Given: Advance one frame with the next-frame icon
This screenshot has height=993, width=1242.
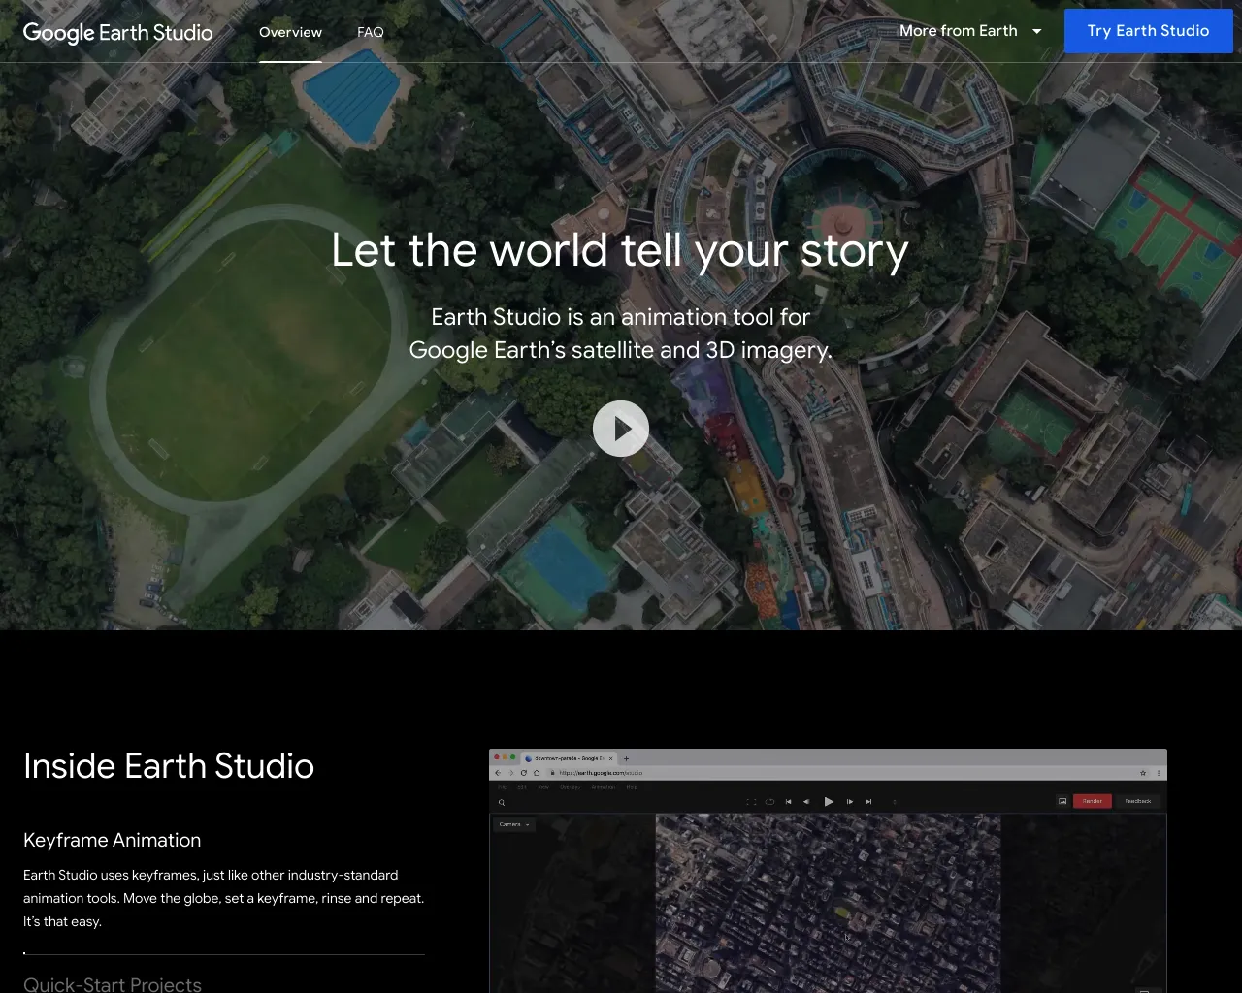Looking at the screenshot, I should [x=850, y=802].
